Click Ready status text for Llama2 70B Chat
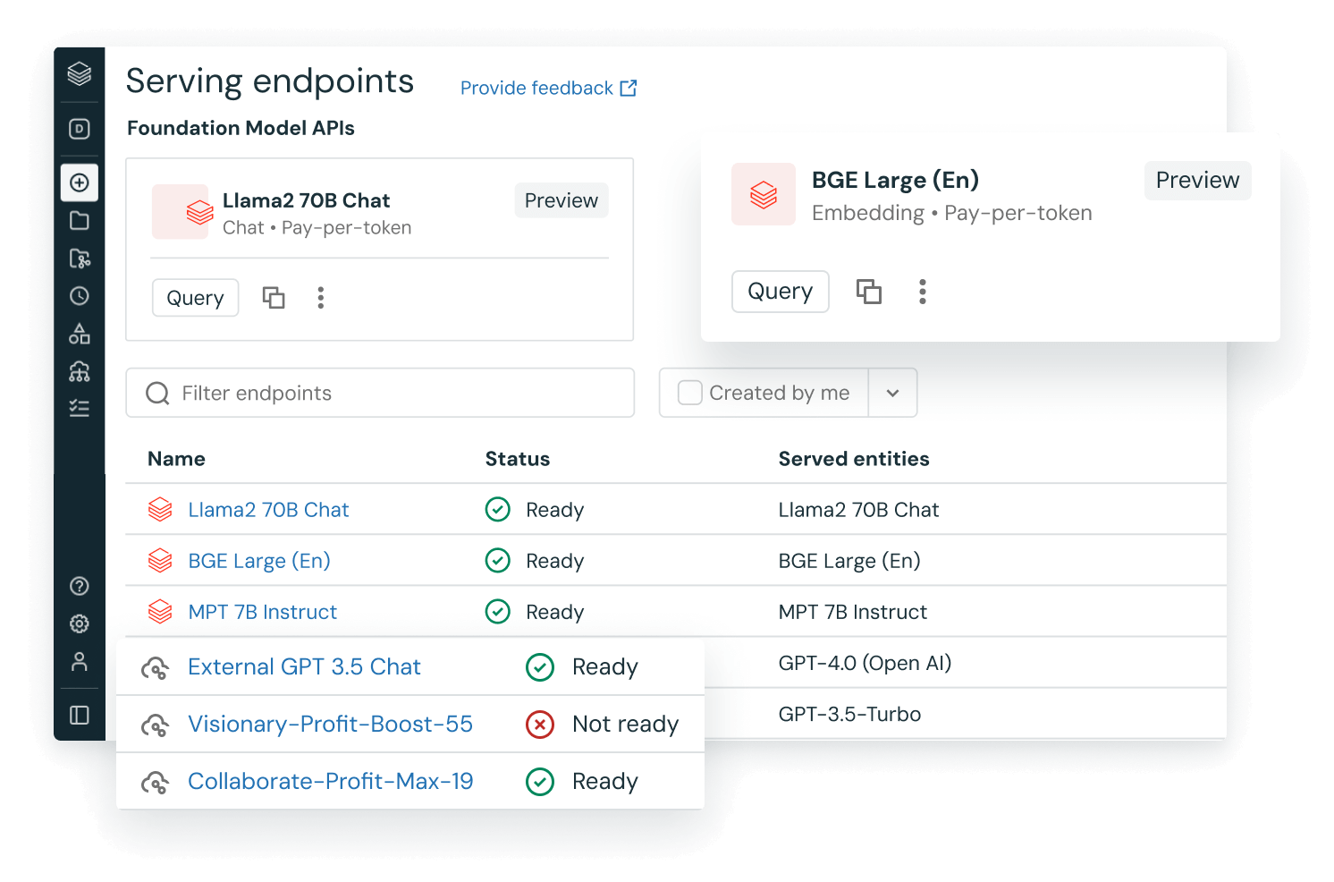The image size is (1334, 882). click(x=555, y=511)
